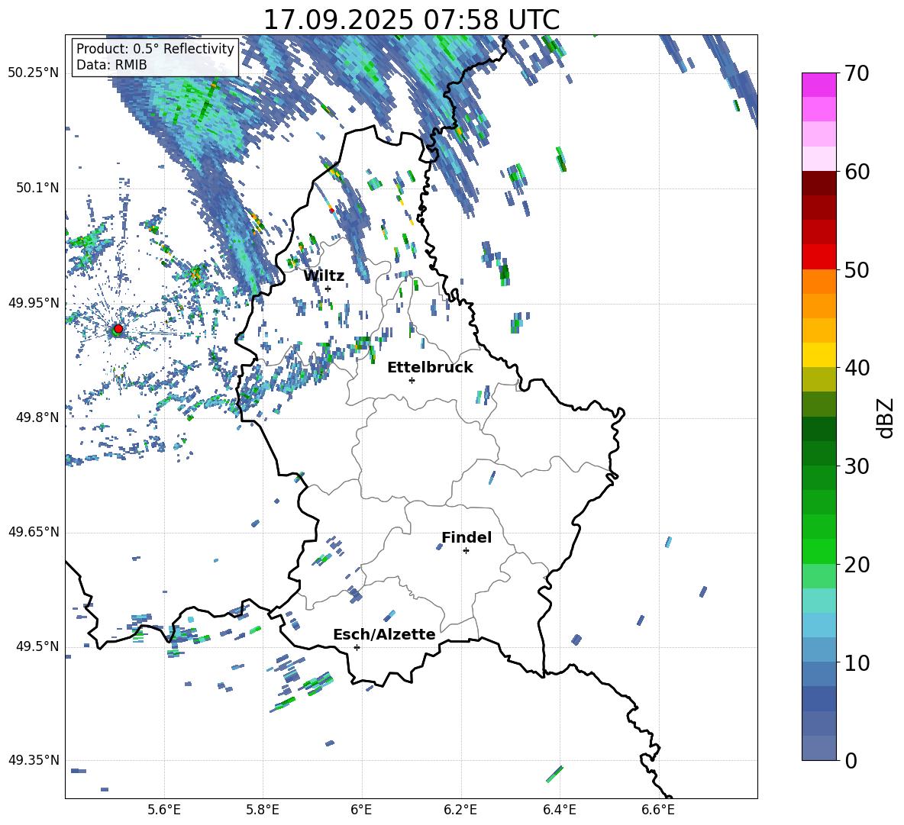
Task: Click the bright red 50 dBZ colorbar segment
Action: point(818,257)
